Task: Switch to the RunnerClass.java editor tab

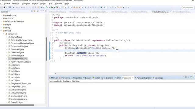Action: click(58, 12)
